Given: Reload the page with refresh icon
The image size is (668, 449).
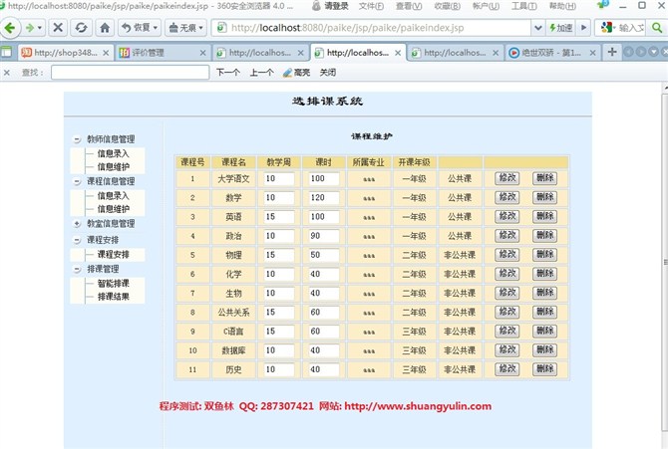Looking at the screenshot, I should click(81, 28).
